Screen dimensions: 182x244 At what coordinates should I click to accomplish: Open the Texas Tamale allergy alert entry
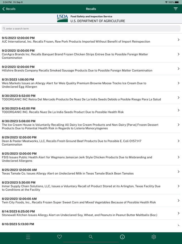(x=91, y=171)
